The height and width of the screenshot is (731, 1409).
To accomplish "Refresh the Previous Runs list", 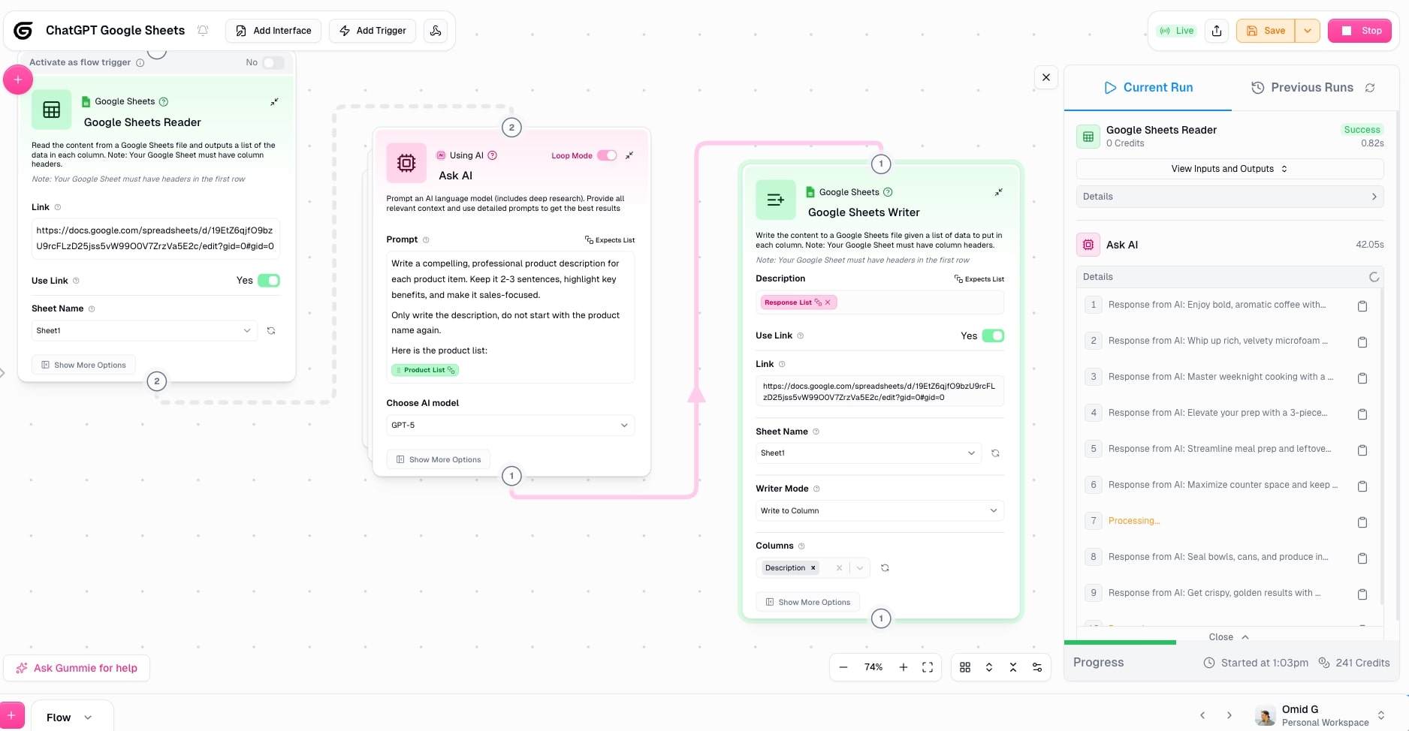I will [x=1370, y=88].
